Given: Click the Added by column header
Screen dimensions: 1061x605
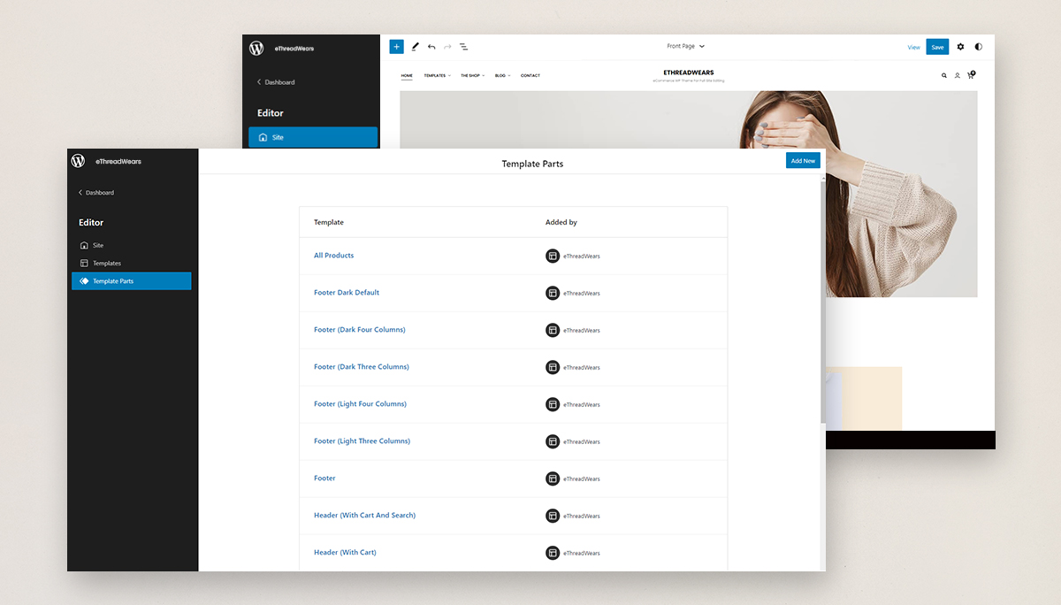Looking at the screenshot, I should (561, 223).
